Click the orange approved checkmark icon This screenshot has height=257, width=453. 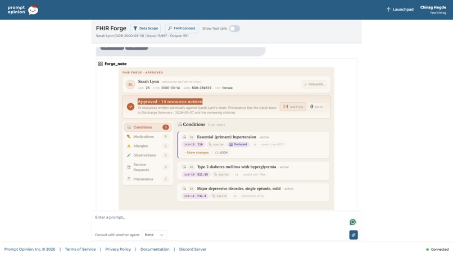pyautogui.click(x=130, y=107)
